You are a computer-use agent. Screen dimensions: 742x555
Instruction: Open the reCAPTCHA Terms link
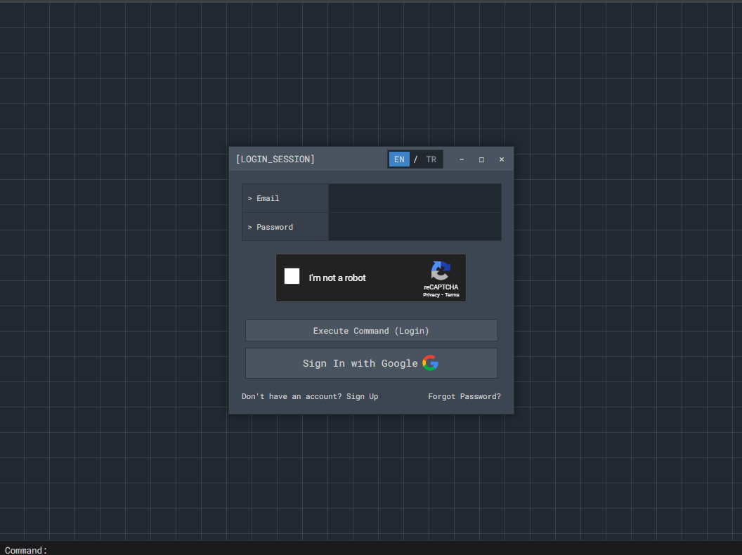pos(451,294)
